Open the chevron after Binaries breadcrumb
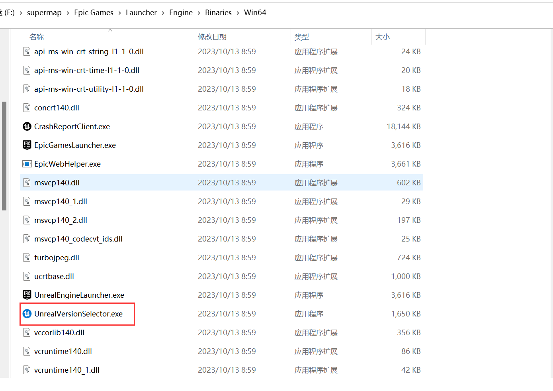This screenshot has width=553, height=391. click(238, 13)
